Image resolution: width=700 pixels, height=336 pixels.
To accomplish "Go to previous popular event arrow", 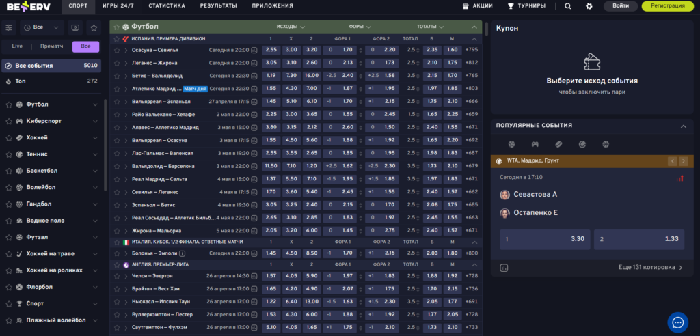I will 673,160.
